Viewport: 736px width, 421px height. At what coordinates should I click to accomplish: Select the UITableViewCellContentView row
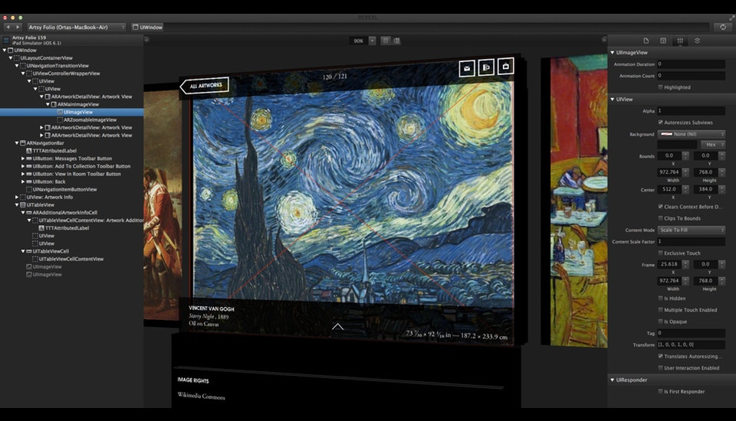coord(72,259)
